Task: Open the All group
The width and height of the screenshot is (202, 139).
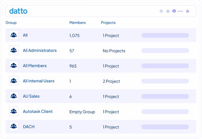Action: click(x=25, y=35)
